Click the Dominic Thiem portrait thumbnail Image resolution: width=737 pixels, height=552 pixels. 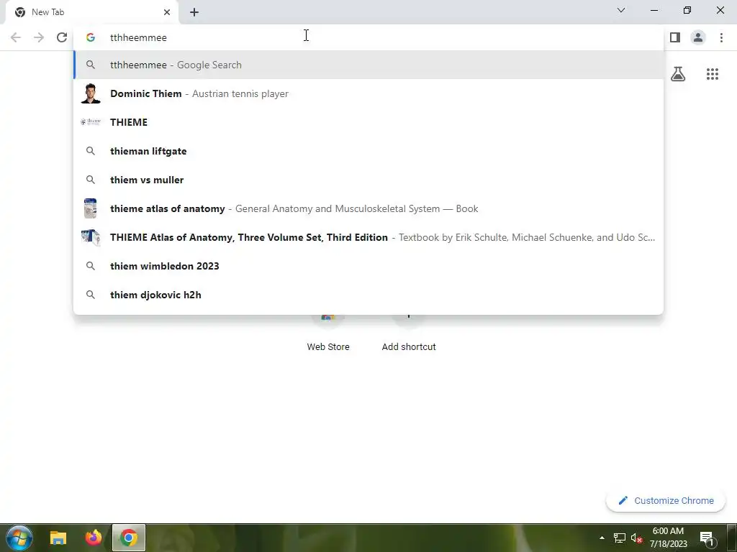[x=91, y=93]
